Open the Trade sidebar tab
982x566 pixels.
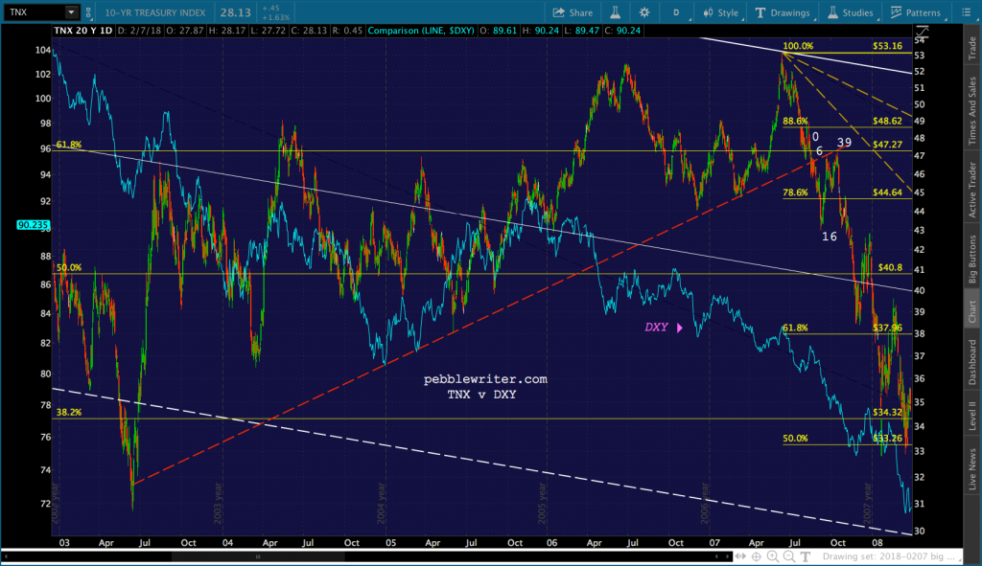coord(972,48)
